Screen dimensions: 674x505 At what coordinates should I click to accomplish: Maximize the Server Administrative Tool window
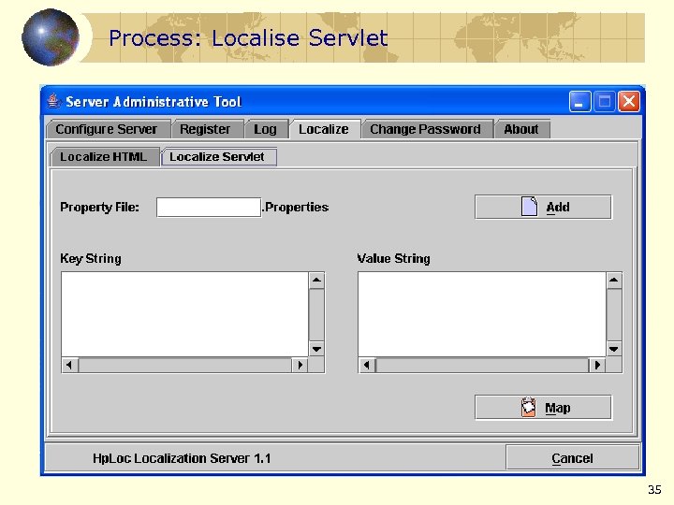pyautogui.click(x=605, y=102)
